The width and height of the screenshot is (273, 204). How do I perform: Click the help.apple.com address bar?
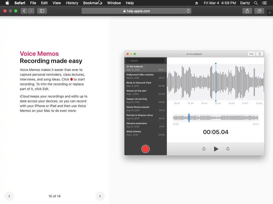click(x=136, y=11)
